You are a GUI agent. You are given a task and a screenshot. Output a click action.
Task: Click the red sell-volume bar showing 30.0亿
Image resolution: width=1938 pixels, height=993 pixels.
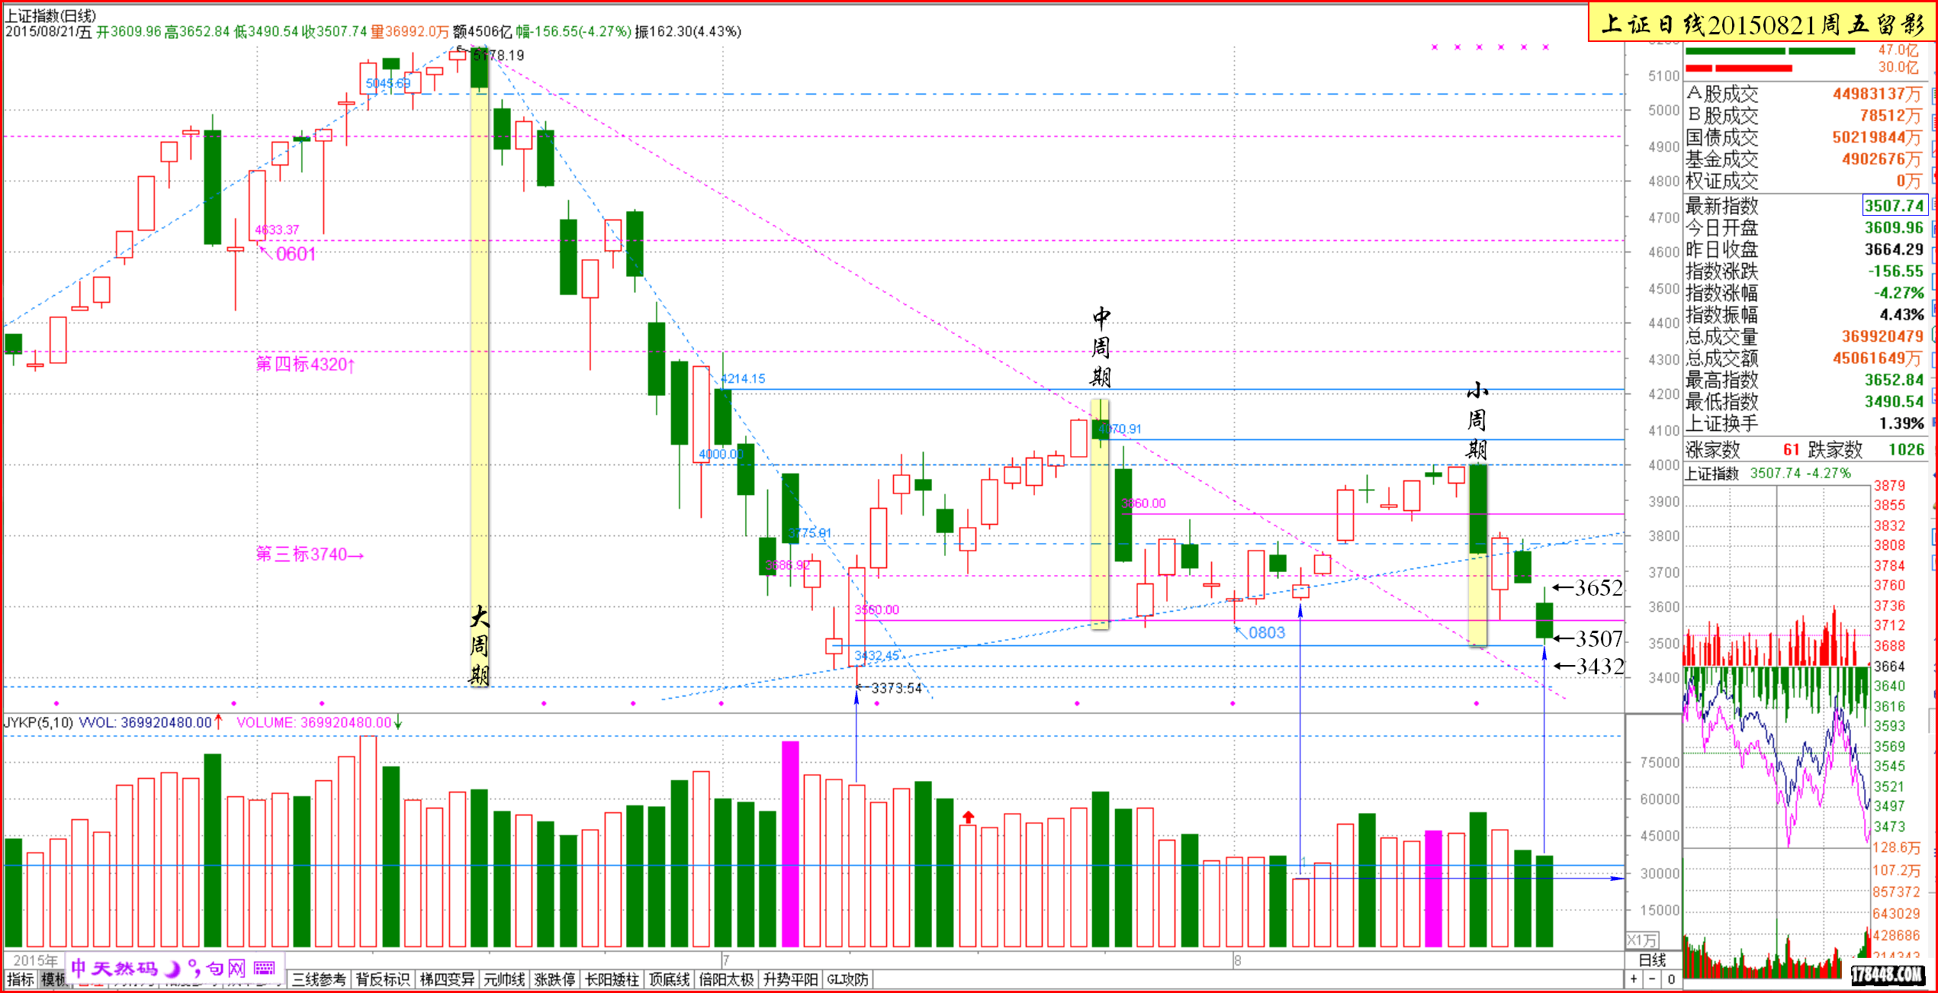point(1738,69)
